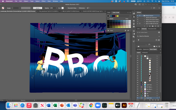176x110 pixels.
Task: Switch Libraries panel to list view
Action: [x=159, y=40]
